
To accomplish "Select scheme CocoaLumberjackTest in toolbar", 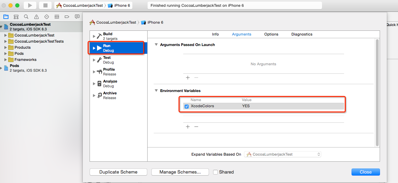I will point(80,5).
